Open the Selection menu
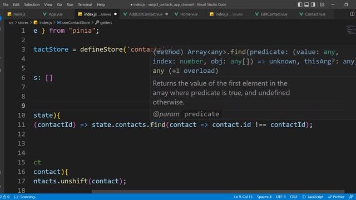356x200 pixels. coord(32,4)
